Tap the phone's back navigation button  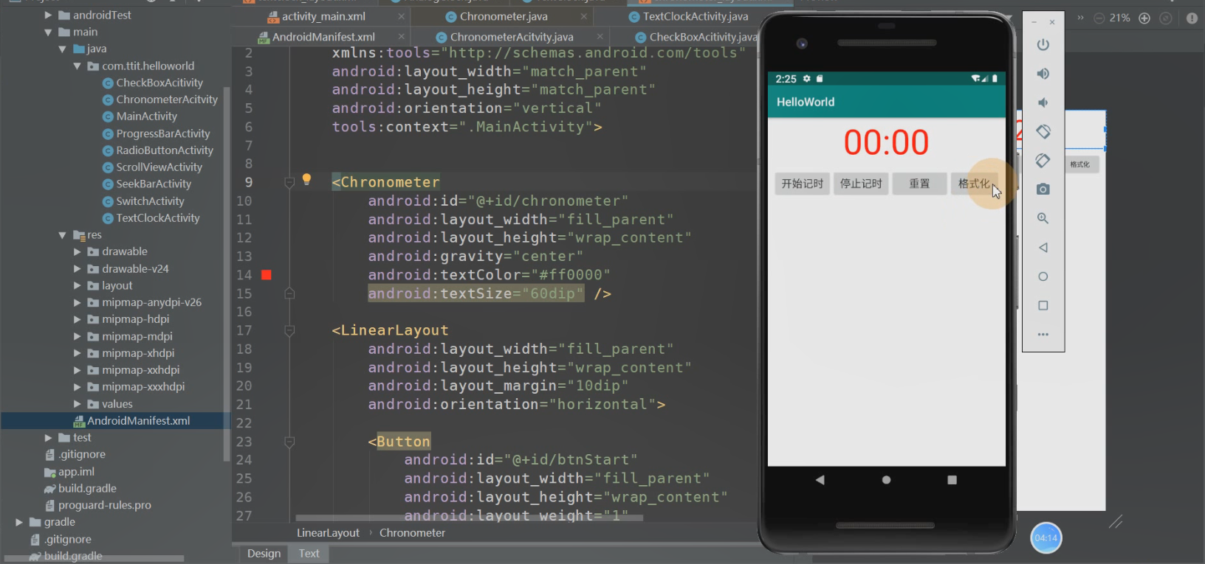pos(820,480)
